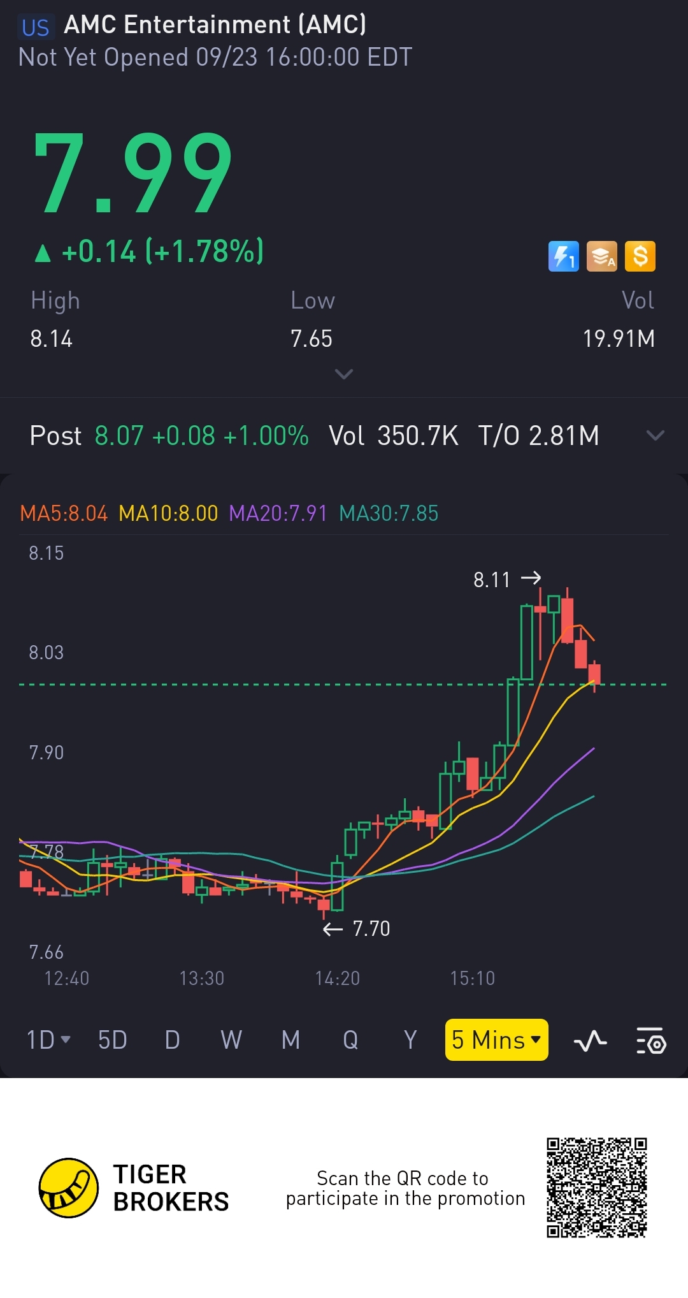Tap the blue lightning bolt icon
Viewport: 688px width, 1298px height.
pos(564,256)
